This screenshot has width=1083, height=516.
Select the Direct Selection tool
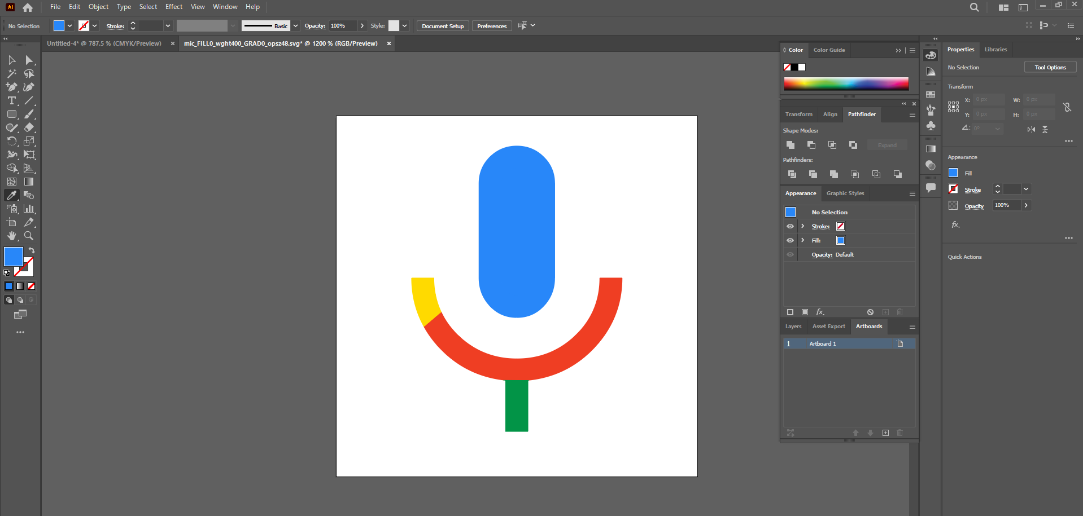29,60
